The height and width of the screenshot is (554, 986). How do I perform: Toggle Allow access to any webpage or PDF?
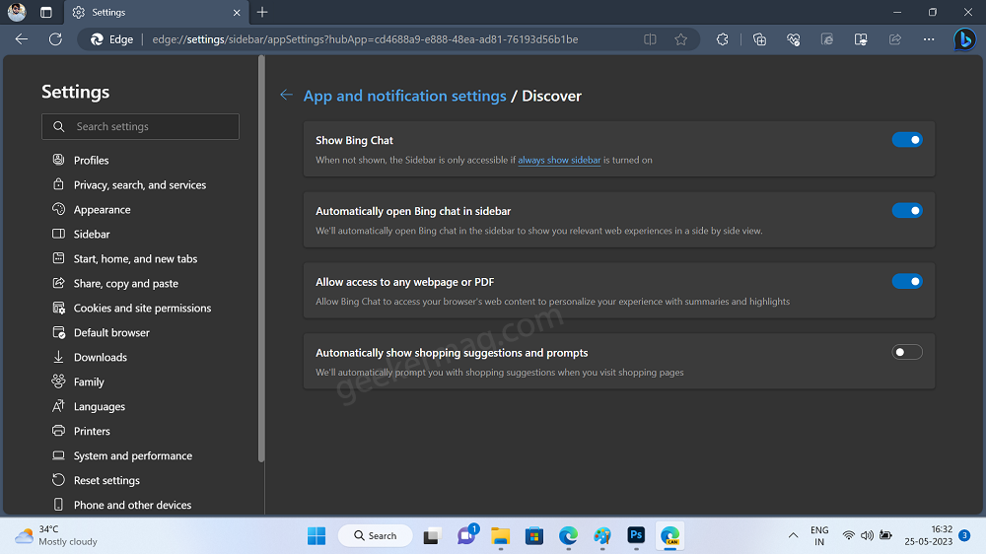coord(907,281)
